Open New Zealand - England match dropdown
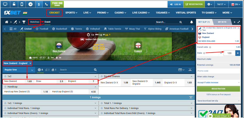Image resolution: width=244 pixels, height=118 pixels. 17,63
